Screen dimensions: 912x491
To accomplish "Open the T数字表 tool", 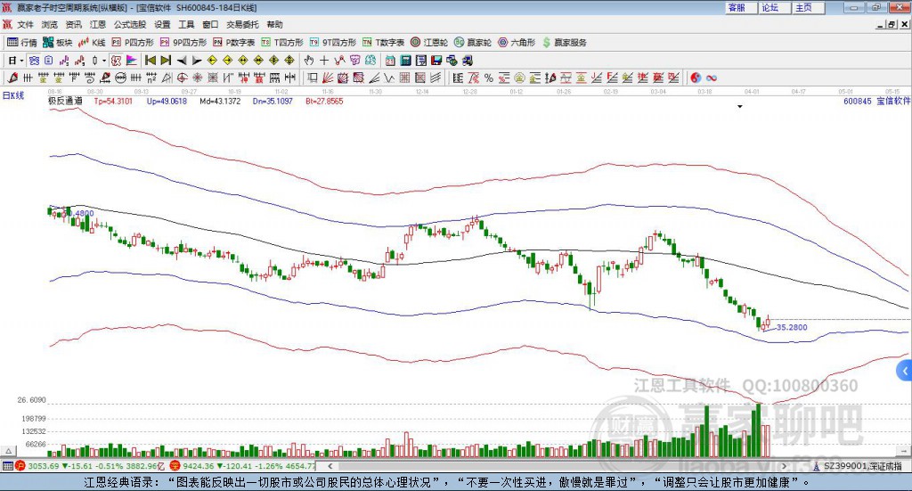I will [x=383, y=43].
